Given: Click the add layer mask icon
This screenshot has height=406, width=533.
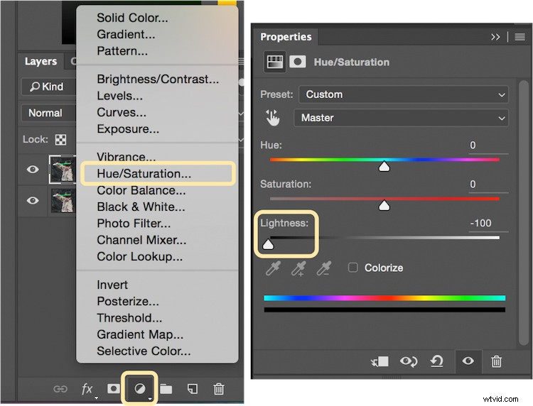Looking at the screenshot, I should coord(112,388).
